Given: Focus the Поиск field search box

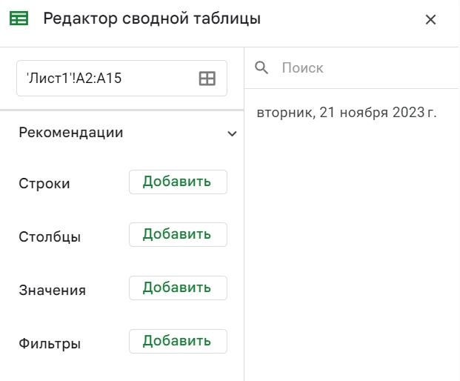Looking at the screenshot, I should pyautogui.click(x=356, y=68).
